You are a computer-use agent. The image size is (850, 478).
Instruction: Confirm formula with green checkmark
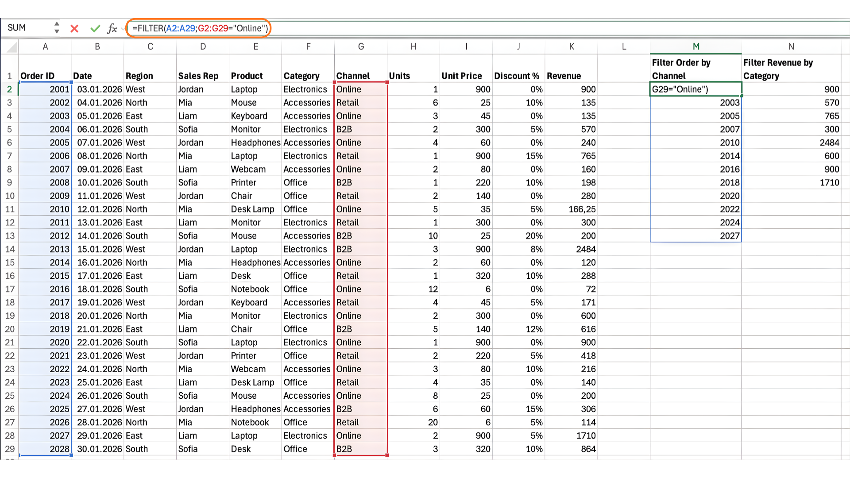point(95,29)
